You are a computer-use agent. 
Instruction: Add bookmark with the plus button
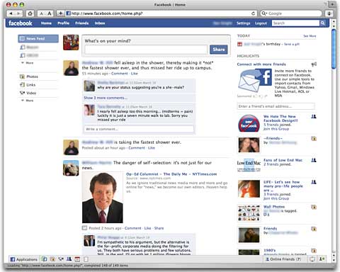click(60, 13)
